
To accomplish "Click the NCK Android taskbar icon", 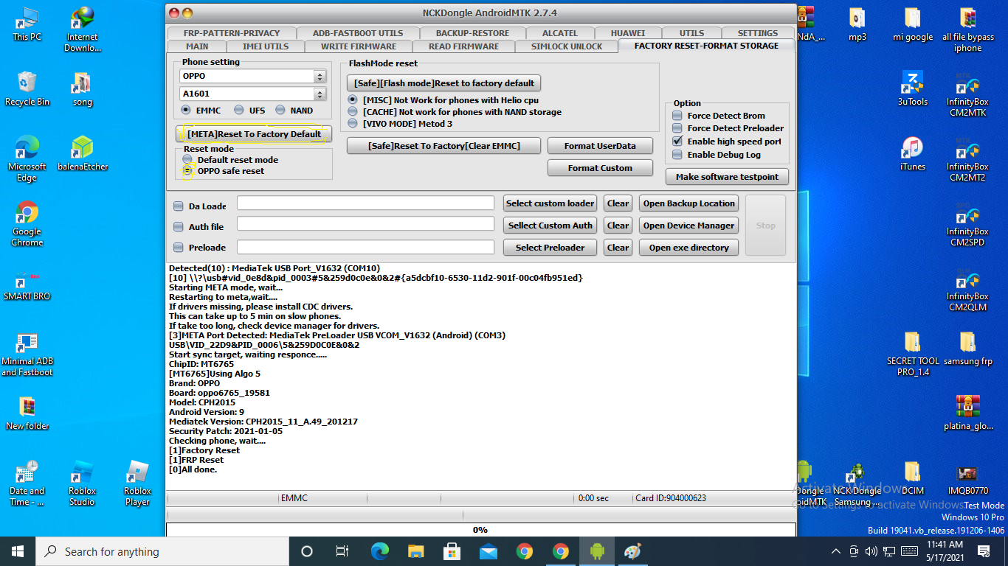I will pyautogui.click(x=596, y=551).
